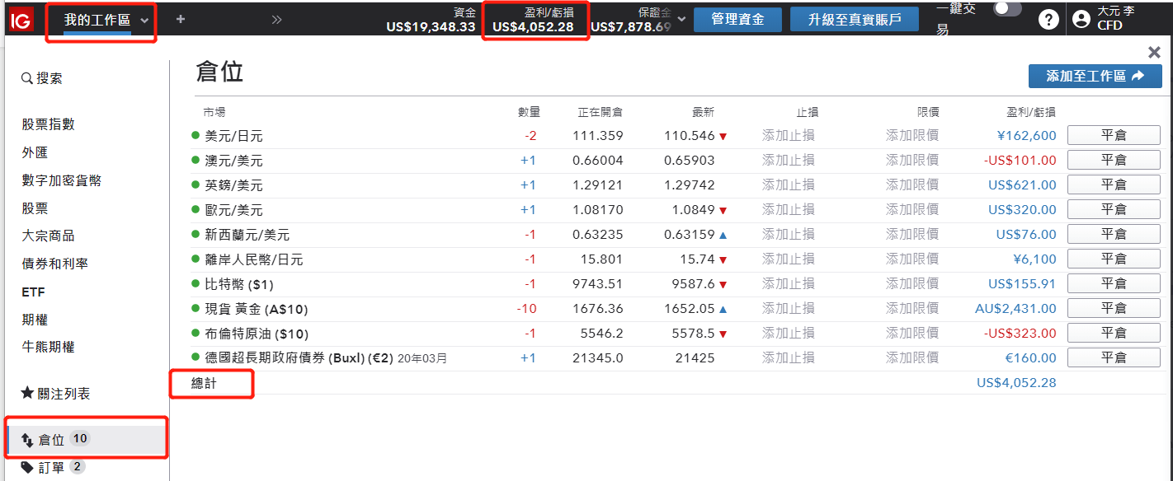Expand hidden tabs with the double-chevron icon

coord(276,19)
